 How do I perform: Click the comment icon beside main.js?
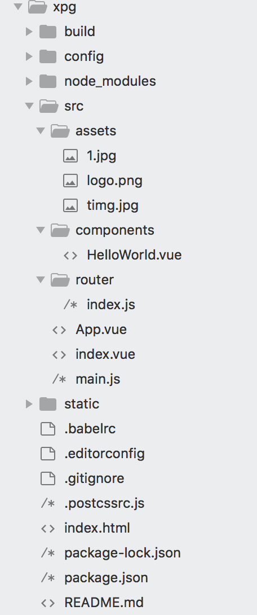click(59, 379)
